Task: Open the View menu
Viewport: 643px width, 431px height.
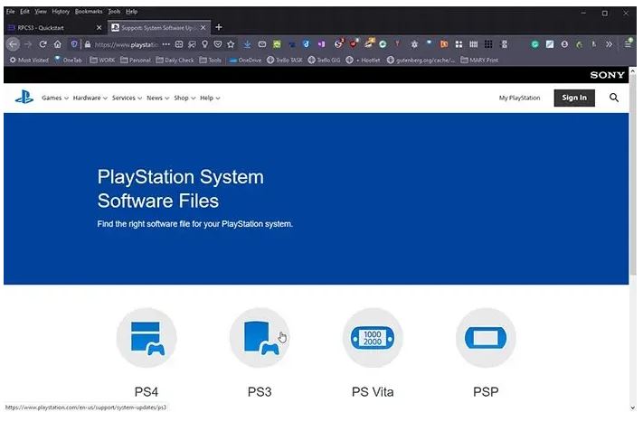Action: 41,12
